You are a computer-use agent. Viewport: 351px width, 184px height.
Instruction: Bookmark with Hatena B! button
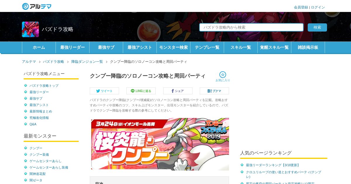pos(214,91)
